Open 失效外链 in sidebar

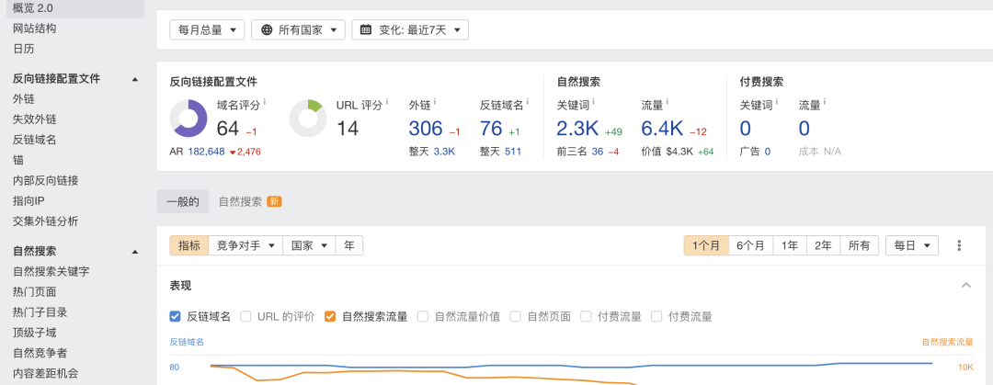click(x=34, y=119)
